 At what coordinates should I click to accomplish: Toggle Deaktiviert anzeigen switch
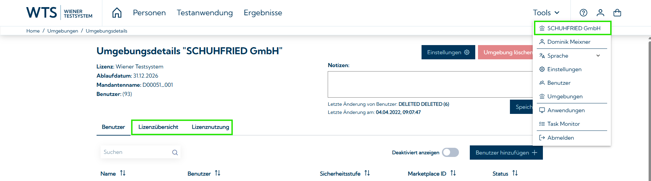[450, 153]
